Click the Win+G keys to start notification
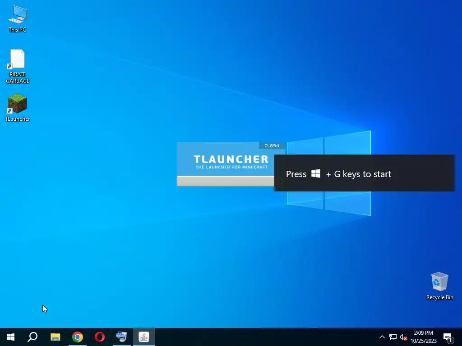 pos(365,173)
